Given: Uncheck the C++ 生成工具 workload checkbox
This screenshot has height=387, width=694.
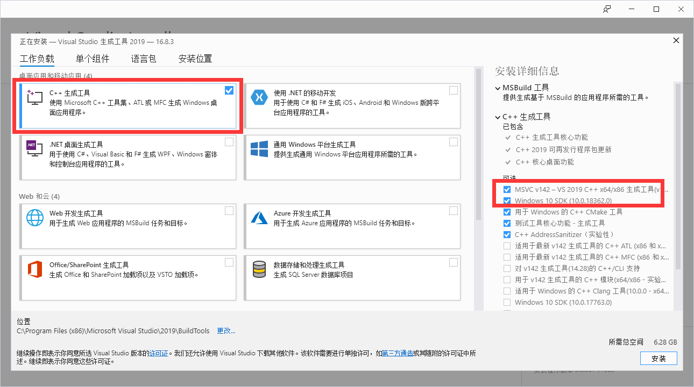Looking at the screenshot, I should point(229,90).
